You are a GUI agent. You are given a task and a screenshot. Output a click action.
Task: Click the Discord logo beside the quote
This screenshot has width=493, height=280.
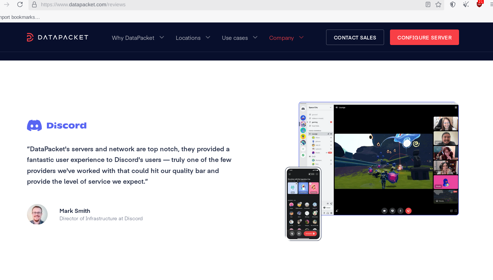point(57,125)
